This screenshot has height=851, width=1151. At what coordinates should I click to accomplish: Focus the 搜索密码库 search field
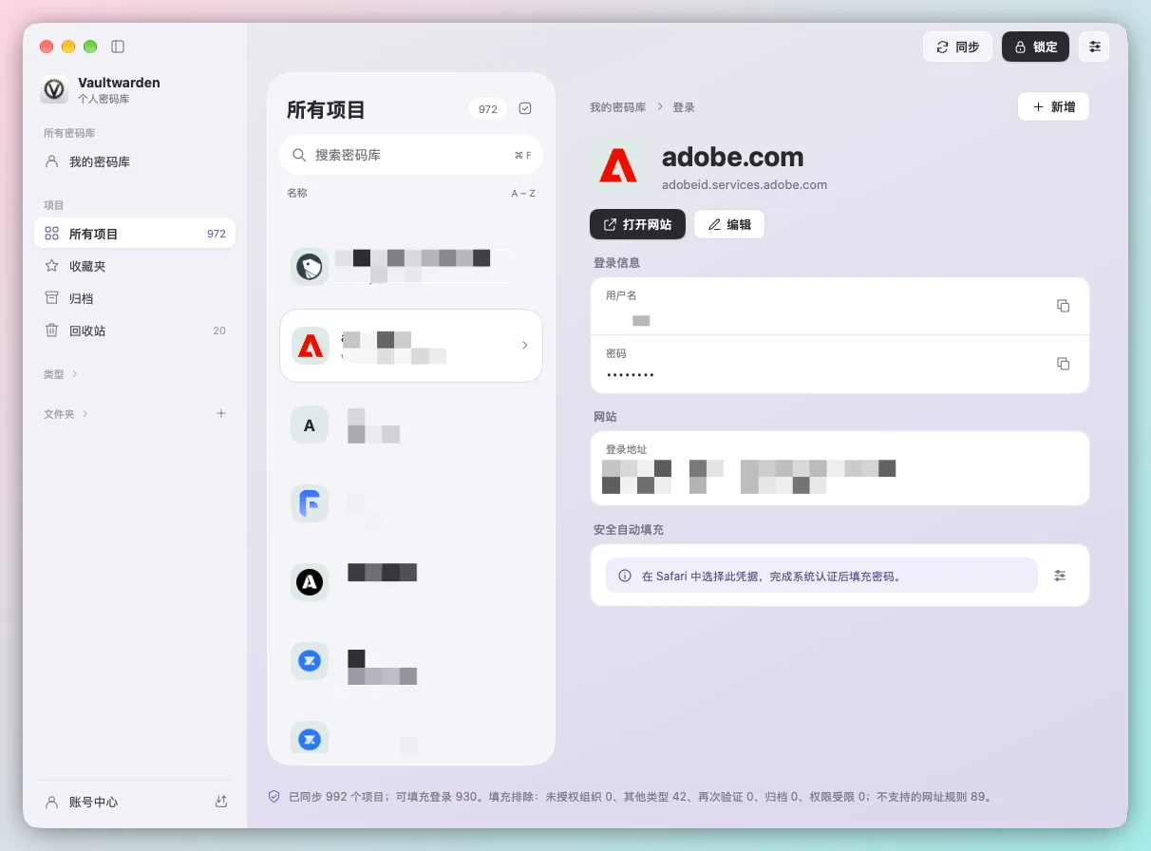point(411,155)
